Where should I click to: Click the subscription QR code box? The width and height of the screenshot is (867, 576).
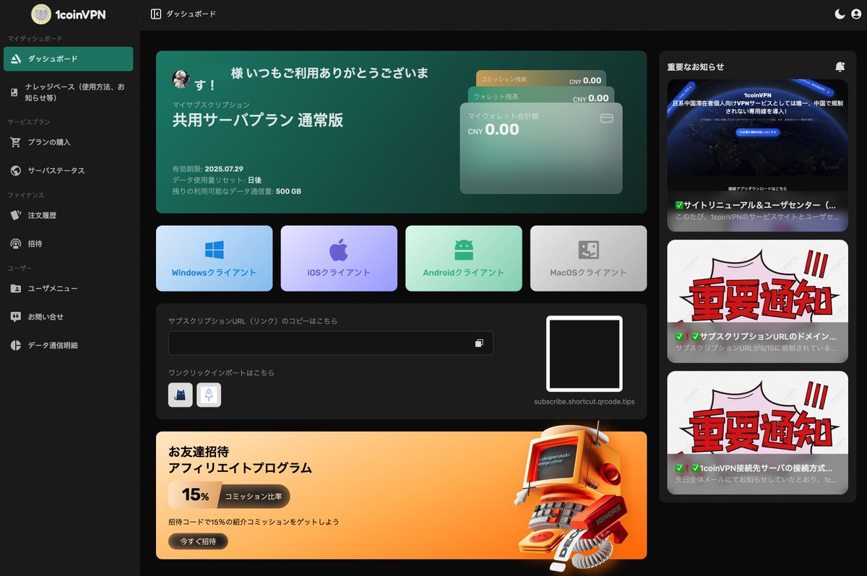pos(585,354)
